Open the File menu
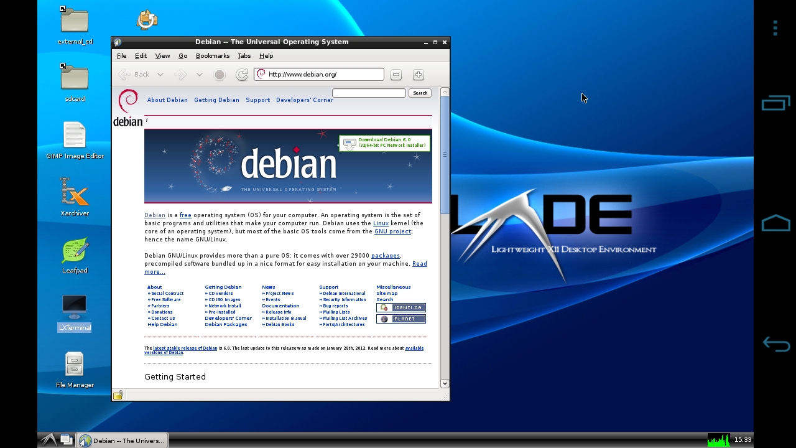796x448 pixels. [122, 56]
